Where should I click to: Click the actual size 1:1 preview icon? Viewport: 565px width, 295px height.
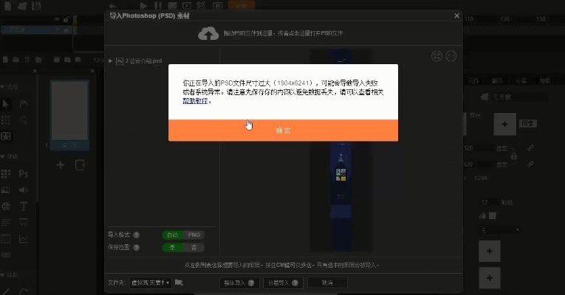click(x=451, y=56)
